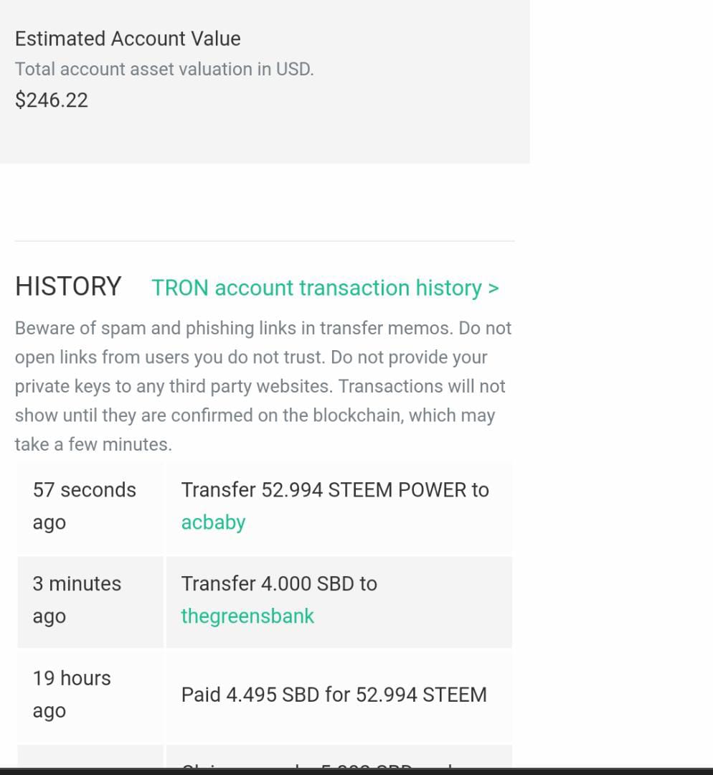Click the Estimated Account Value heading

[x=128, y=39]
